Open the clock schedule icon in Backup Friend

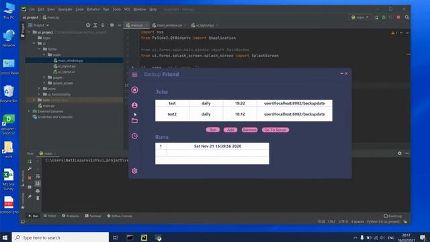(x=134, y=136)
